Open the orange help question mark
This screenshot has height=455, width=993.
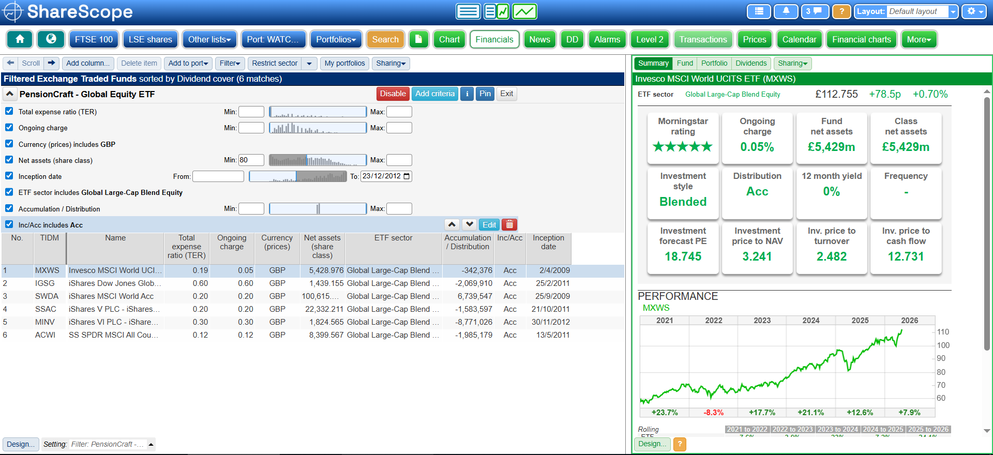coord(842,11)
